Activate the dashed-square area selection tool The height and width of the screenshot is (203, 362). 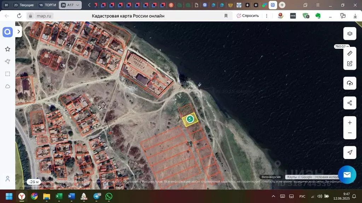pos(8,74)
